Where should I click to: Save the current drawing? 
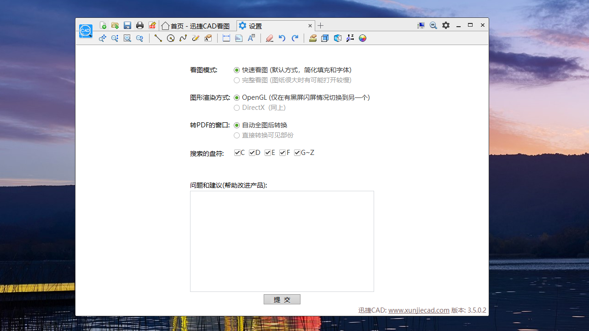tap(127, 25)
